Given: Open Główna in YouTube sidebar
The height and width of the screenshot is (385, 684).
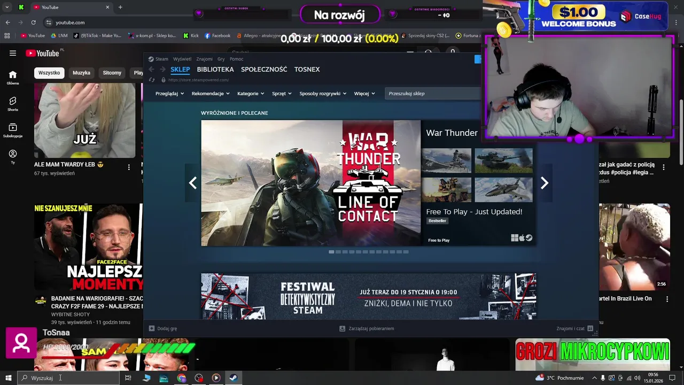Looking at the screenshot, I should [x=13, y=78].
